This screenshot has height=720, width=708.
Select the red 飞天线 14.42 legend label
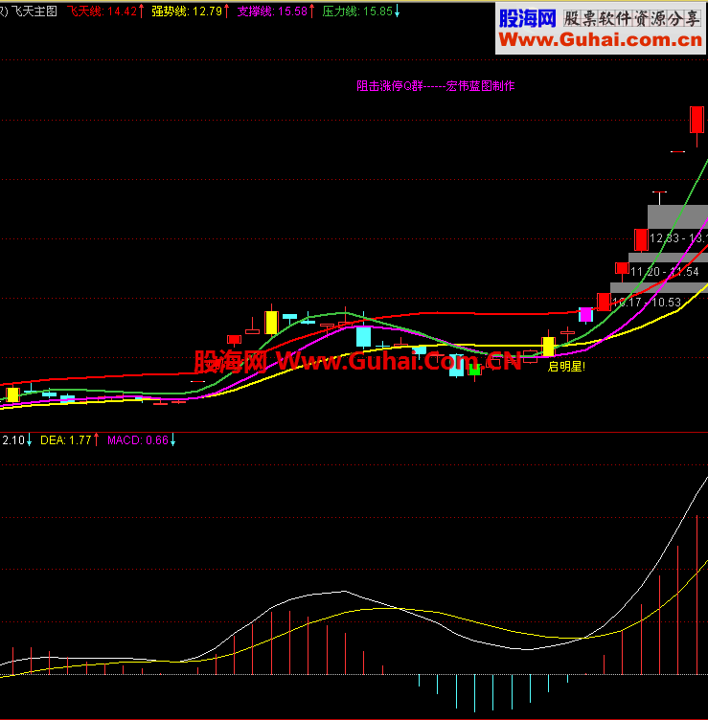(102, 11)
